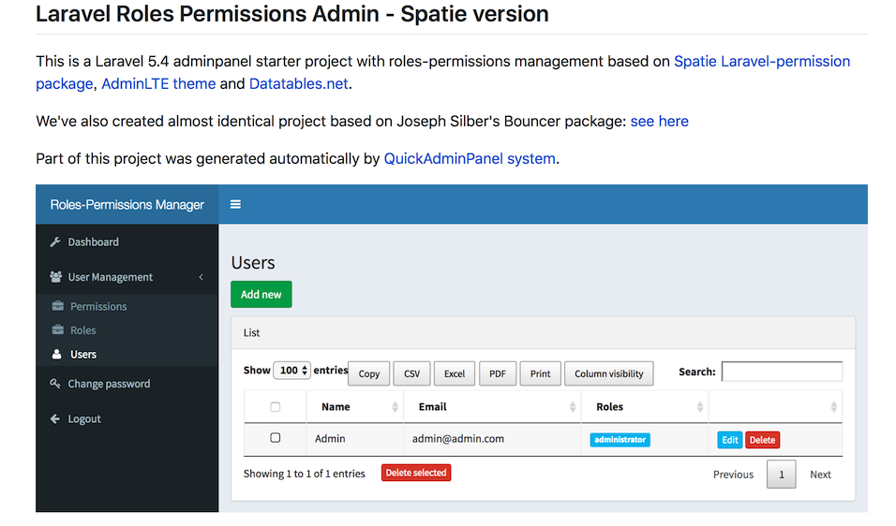
Task: Export table as CSV
Action: [412, 373]
